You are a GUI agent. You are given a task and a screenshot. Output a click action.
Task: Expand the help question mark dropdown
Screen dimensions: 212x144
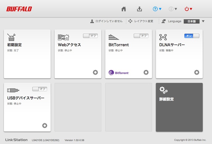pos(157,9)
